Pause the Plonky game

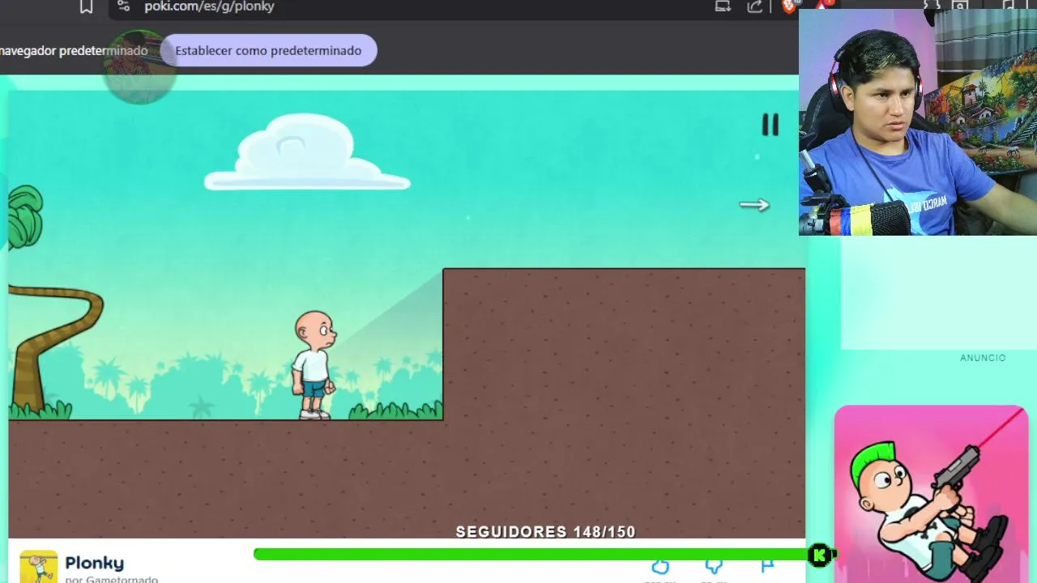pyautogui.click(x=770, y=124)
